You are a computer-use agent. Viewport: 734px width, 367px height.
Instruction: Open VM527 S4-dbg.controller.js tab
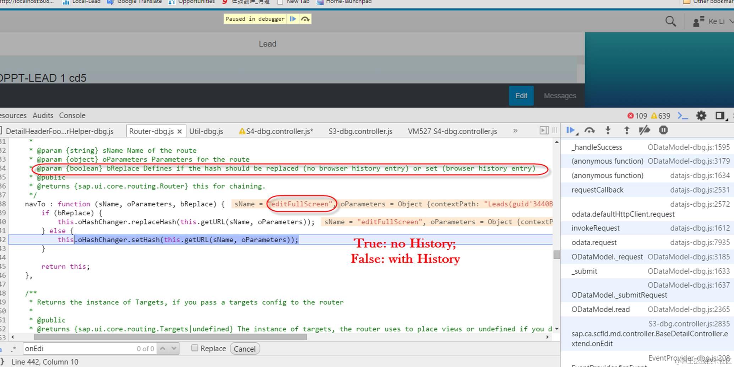(x=452, y=131)
